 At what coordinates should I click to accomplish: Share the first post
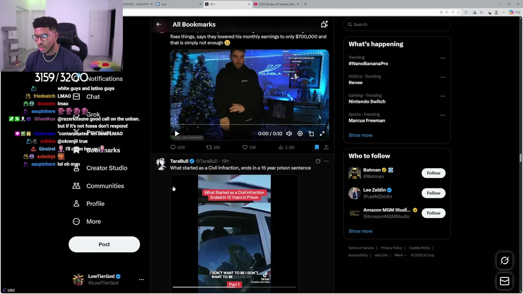[326, 147]
